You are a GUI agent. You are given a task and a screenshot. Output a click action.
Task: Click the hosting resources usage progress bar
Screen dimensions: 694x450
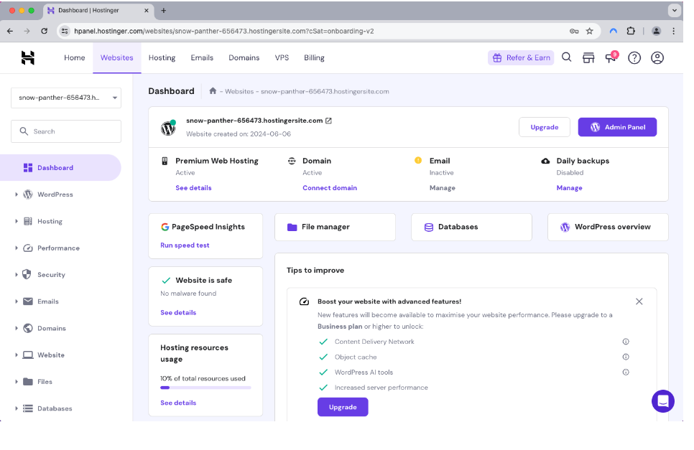pyautogui.click(x=205, y=388)
